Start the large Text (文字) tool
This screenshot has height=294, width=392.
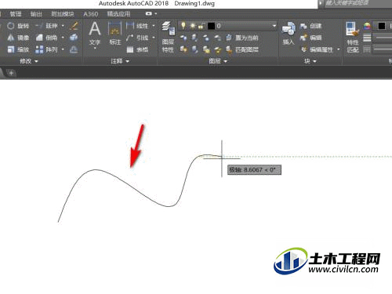pos(95,33)
